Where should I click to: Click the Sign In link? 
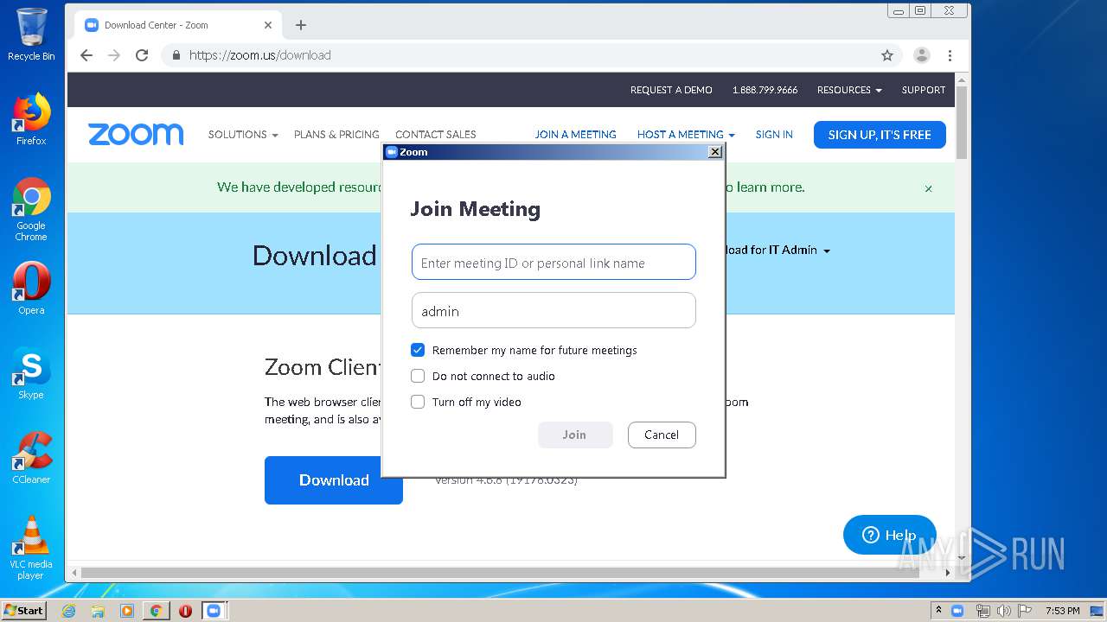(774, 135)
